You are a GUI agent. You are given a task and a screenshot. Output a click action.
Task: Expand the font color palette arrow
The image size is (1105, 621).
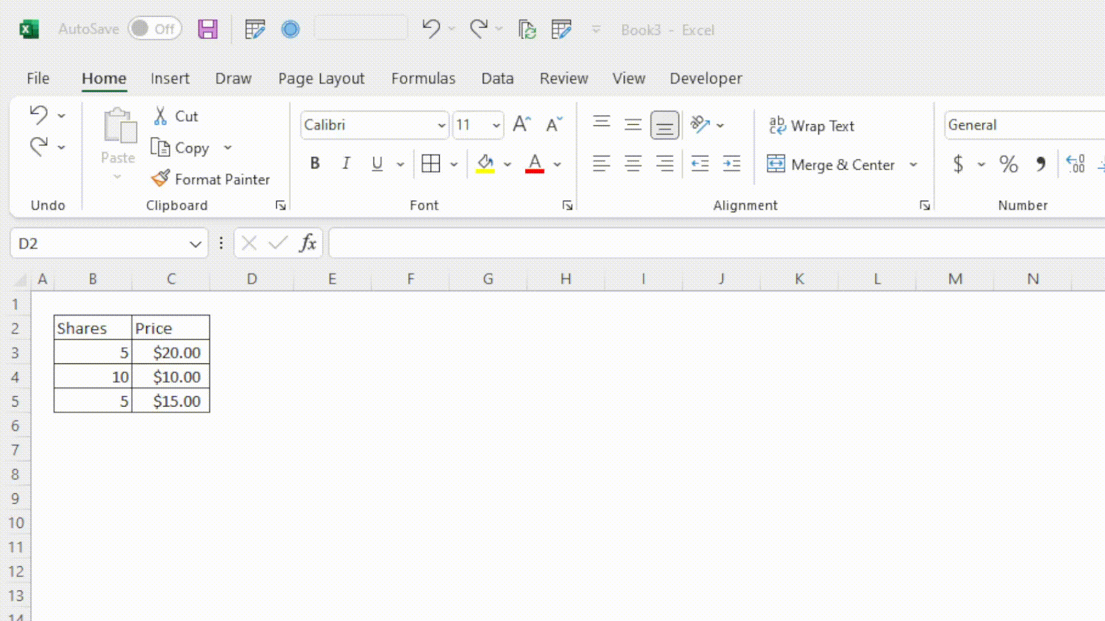coord(557,164)
